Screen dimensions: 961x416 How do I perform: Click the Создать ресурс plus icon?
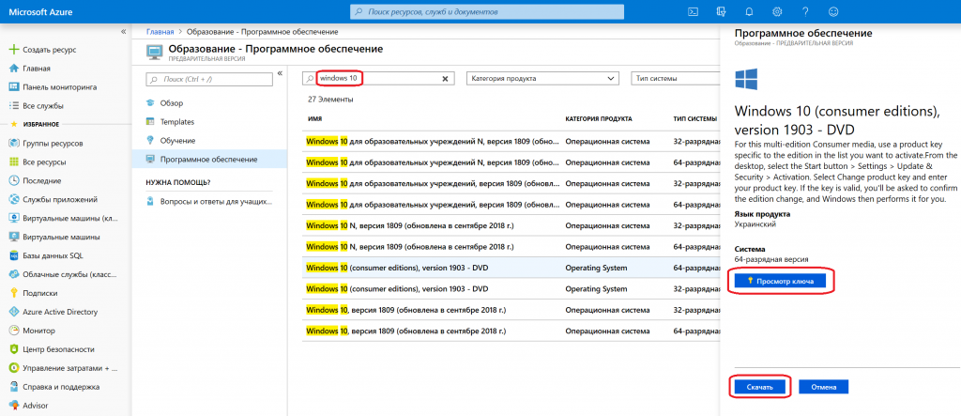[13, 50]
